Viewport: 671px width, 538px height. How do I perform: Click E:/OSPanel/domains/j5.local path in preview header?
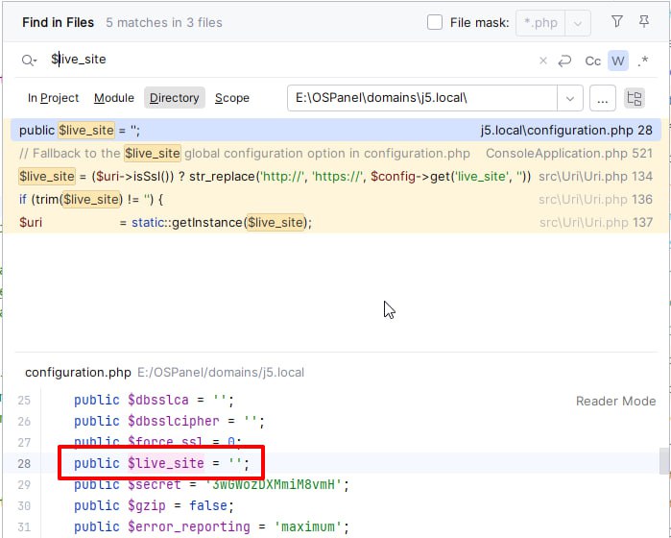tap(221, 372)
